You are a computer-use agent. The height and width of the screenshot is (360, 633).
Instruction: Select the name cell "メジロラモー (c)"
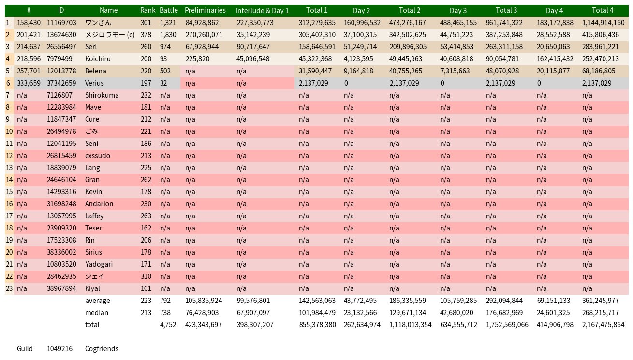(x=110, y=35)
